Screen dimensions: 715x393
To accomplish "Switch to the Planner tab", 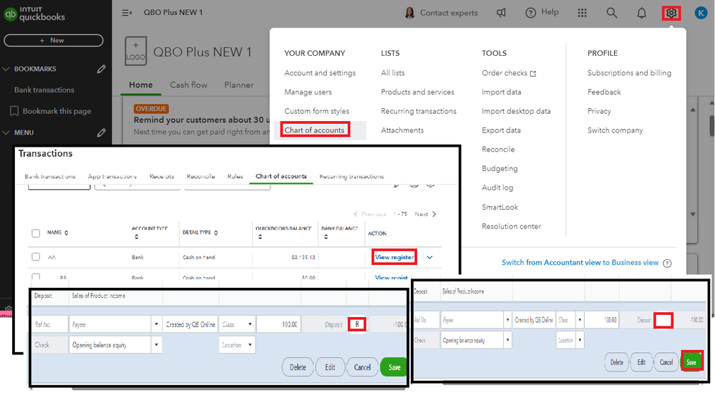I will pos(239,84).
